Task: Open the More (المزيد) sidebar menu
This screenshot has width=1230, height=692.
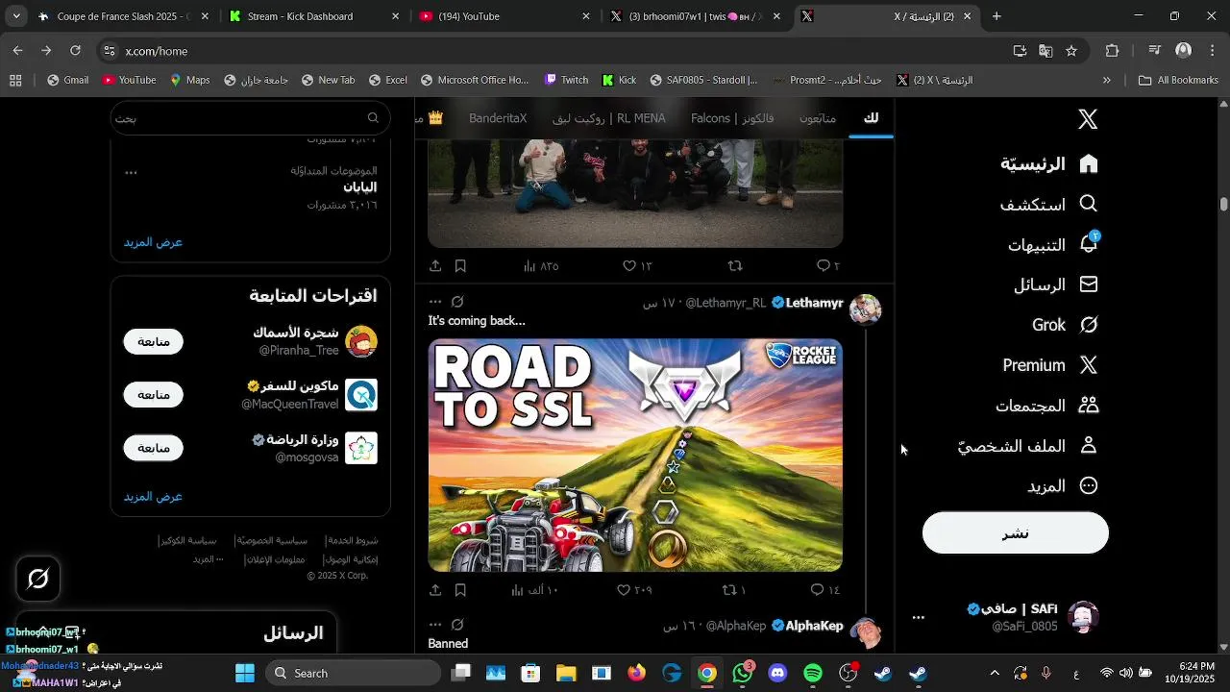Action: (x=1063, y=486)
